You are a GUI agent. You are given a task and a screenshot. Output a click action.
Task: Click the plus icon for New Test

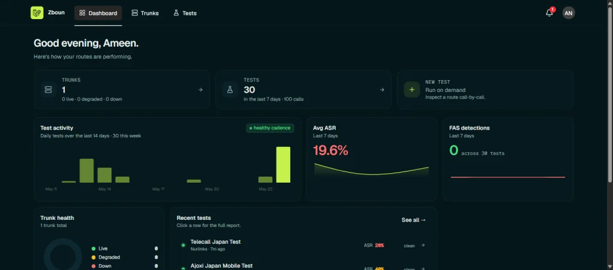point(412,90)
